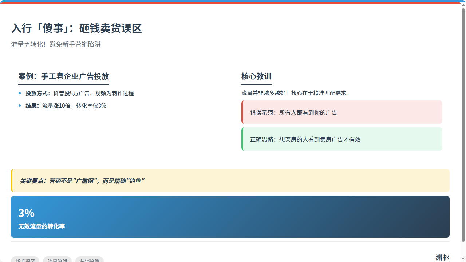466x262 pixels.
Task: Click the scrollbar down arrow
Action: pyautogui.click(x=463, y=259)
